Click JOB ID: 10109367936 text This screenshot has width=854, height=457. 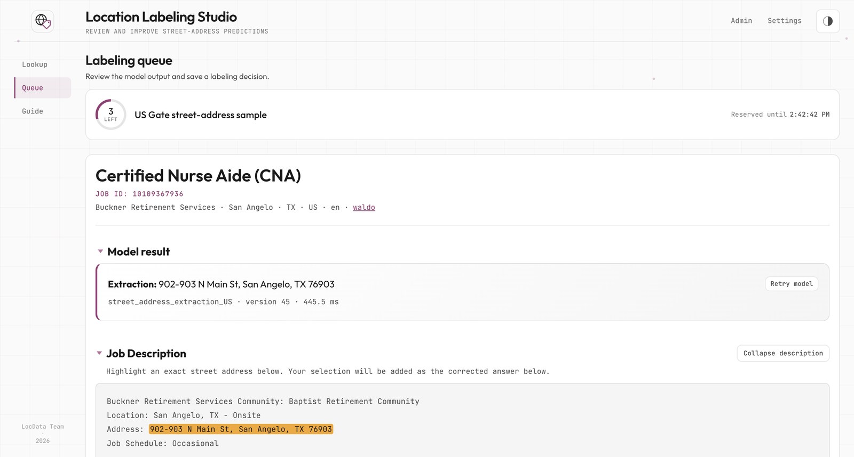coord(139,194)
